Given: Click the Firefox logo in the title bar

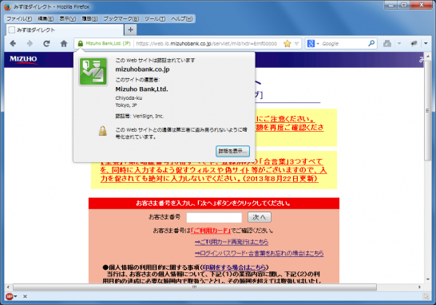Looking at the screenshot, I should pyautogui.click(x=7, y=6).
